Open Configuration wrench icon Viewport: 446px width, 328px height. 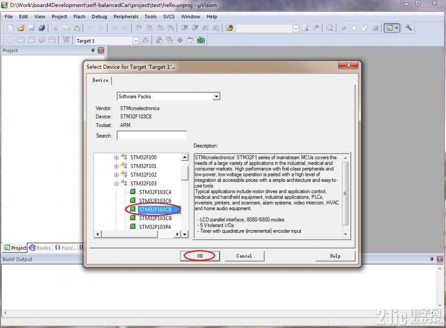pyautogui.click(x=409, y=28)
